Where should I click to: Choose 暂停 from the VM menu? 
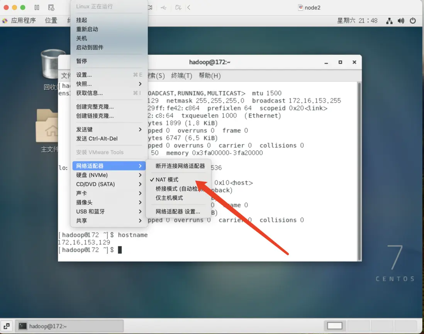point(109,61)
